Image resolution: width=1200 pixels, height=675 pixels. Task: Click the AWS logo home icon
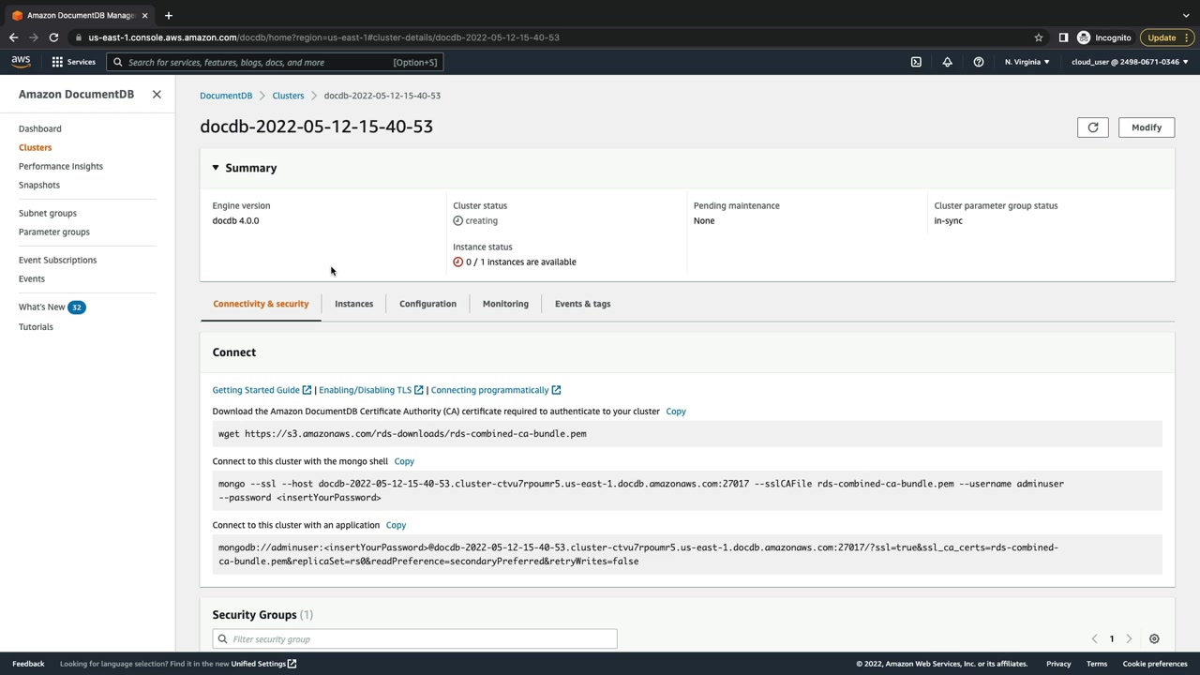[x=21, y=62]
